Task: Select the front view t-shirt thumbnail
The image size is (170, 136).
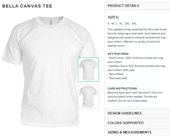Action: (88, 70)
